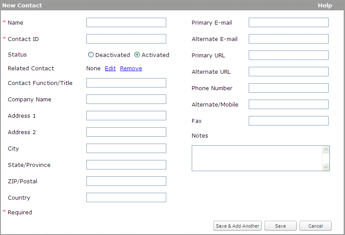The width and height of the screenshot is (345, 235).
Task: Click the Notes label
Action: coord(200,135)
